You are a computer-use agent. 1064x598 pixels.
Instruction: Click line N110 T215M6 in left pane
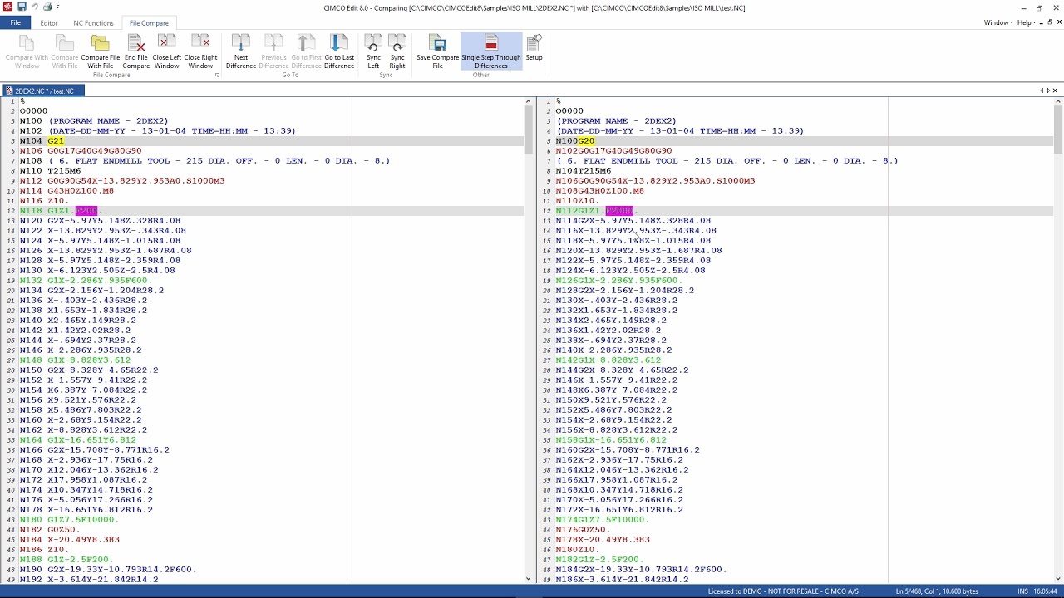coord(50,171)
